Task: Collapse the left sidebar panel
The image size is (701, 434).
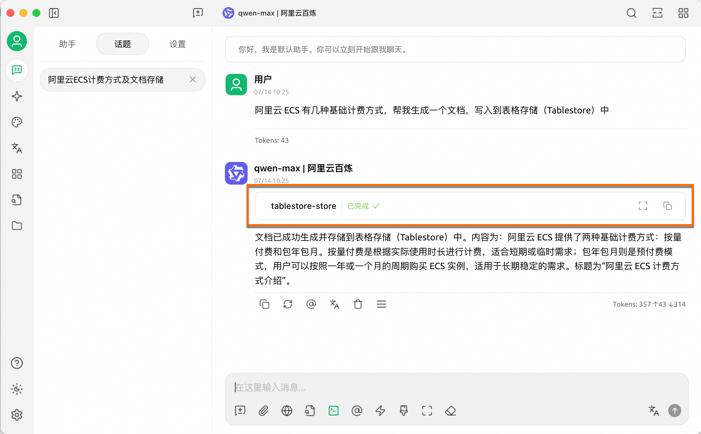Action: [x=54, y=13]
